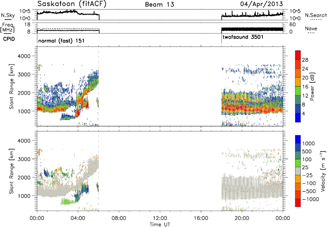Click the red high-power echo band in the twofsound interval
The image size is (327, 227).
coord(252,109)
